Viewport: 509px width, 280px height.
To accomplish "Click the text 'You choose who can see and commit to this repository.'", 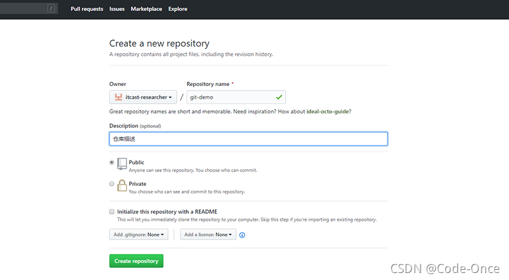I will pos(187,192).
